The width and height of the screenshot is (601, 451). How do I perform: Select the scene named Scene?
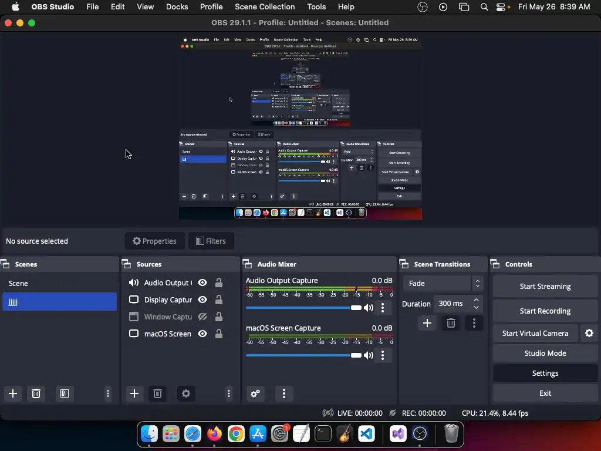point(59,284)
